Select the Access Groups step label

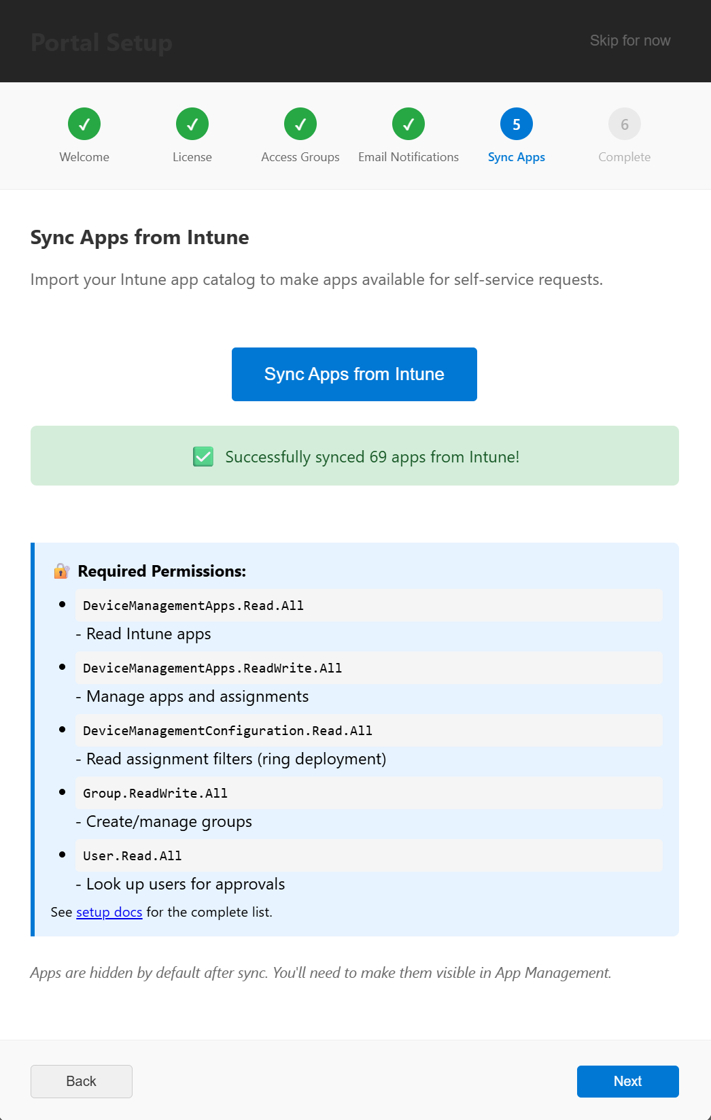tap(300, 157)
